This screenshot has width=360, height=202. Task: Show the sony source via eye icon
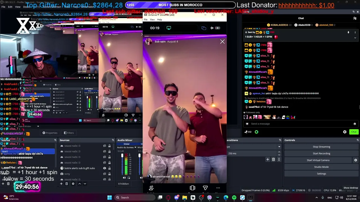point(105,174)
